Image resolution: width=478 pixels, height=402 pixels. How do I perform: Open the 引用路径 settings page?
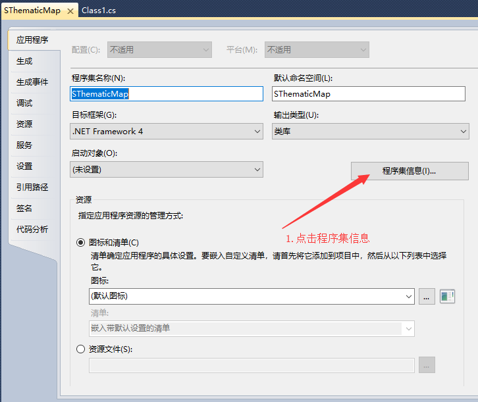(32, 187)
